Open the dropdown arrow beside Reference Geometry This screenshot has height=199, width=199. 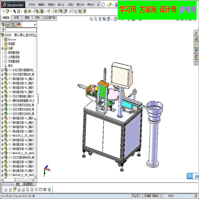click(x=52, y=12)
